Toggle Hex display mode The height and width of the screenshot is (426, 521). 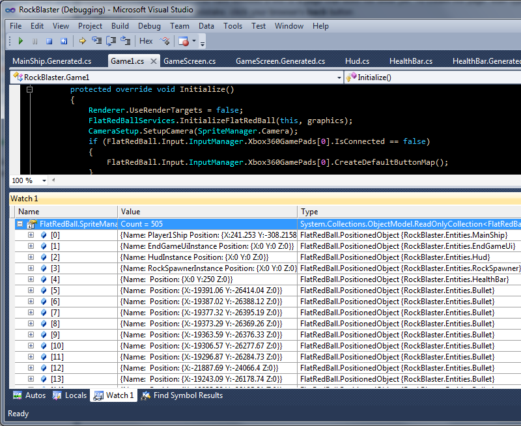146,41
